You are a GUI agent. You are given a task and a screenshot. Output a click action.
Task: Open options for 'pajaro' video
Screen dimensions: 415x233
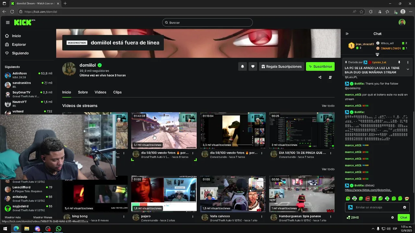click(x=193, y=216)
